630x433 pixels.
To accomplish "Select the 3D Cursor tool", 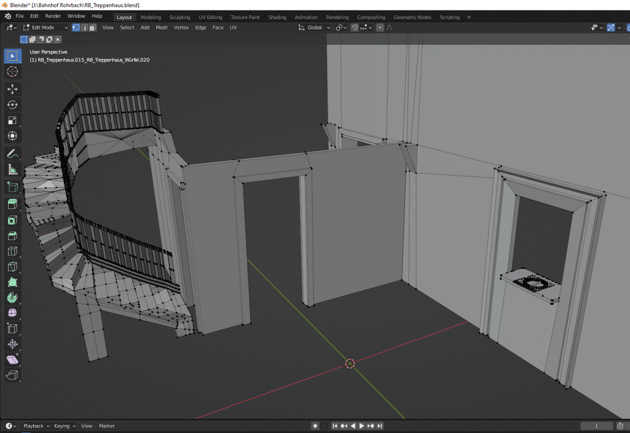I will click(12, 71).
